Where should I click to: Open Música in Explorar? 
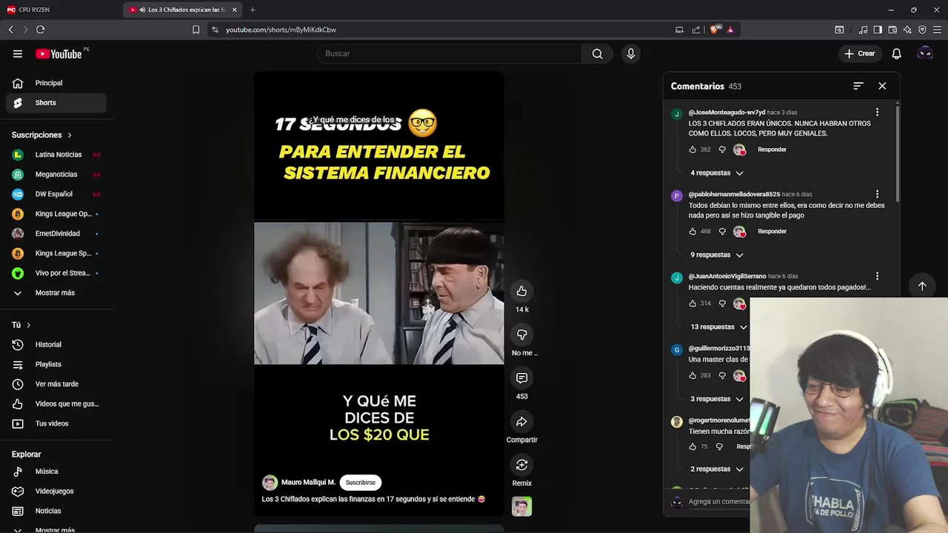point(56,472)
